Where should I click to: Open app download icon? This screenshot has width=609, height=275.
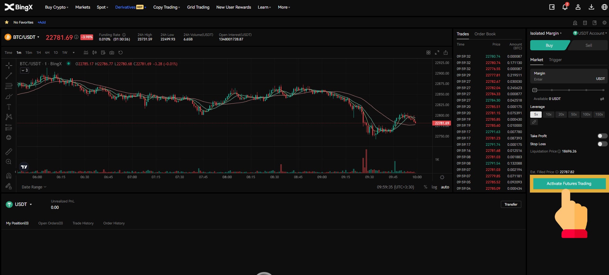pyautogui.click(x=591, y=7)
